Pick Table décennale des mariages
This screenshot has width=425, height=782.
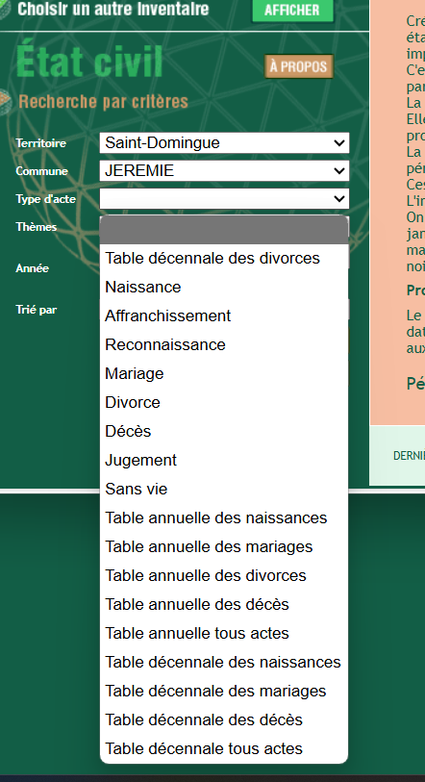coord(224,692)
